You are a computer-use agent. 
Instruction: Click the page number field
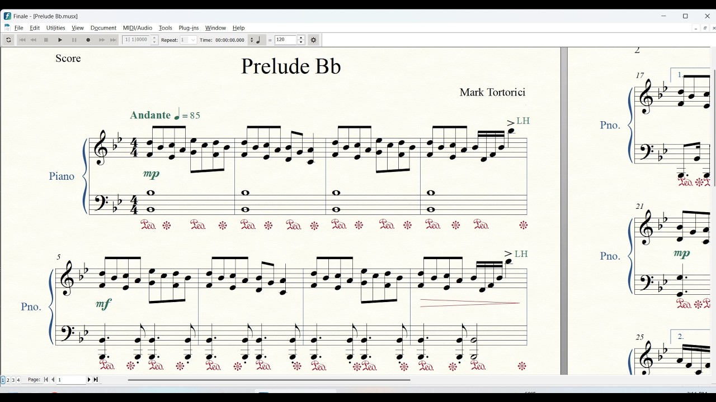[x=71, y=380]
